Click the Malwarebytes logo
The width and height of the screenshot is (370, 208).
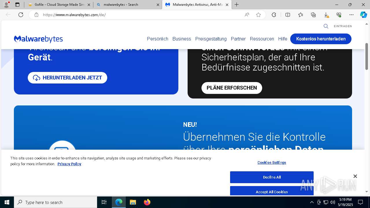(x=38, y=39)
